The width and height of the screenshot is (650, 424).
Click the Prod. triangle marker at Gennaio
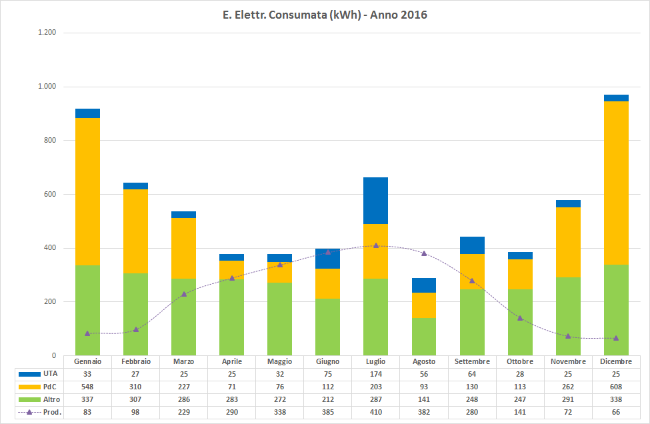88,333
